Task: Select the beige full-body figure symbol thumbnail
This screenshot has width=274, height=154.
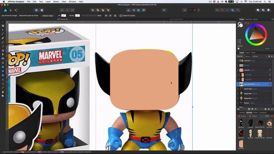Action: (260, 133)
